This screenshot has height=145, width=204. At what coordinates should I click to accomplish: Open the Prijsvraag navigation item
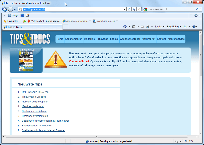coord(102,39)
